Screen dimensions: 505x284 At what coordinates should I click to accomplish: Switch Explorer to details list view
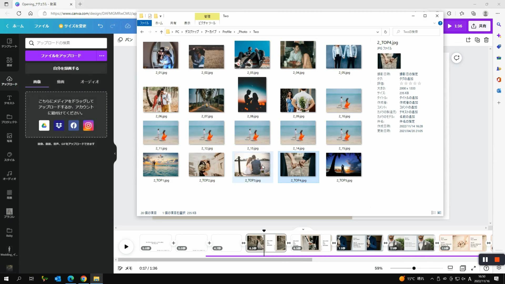433,213
